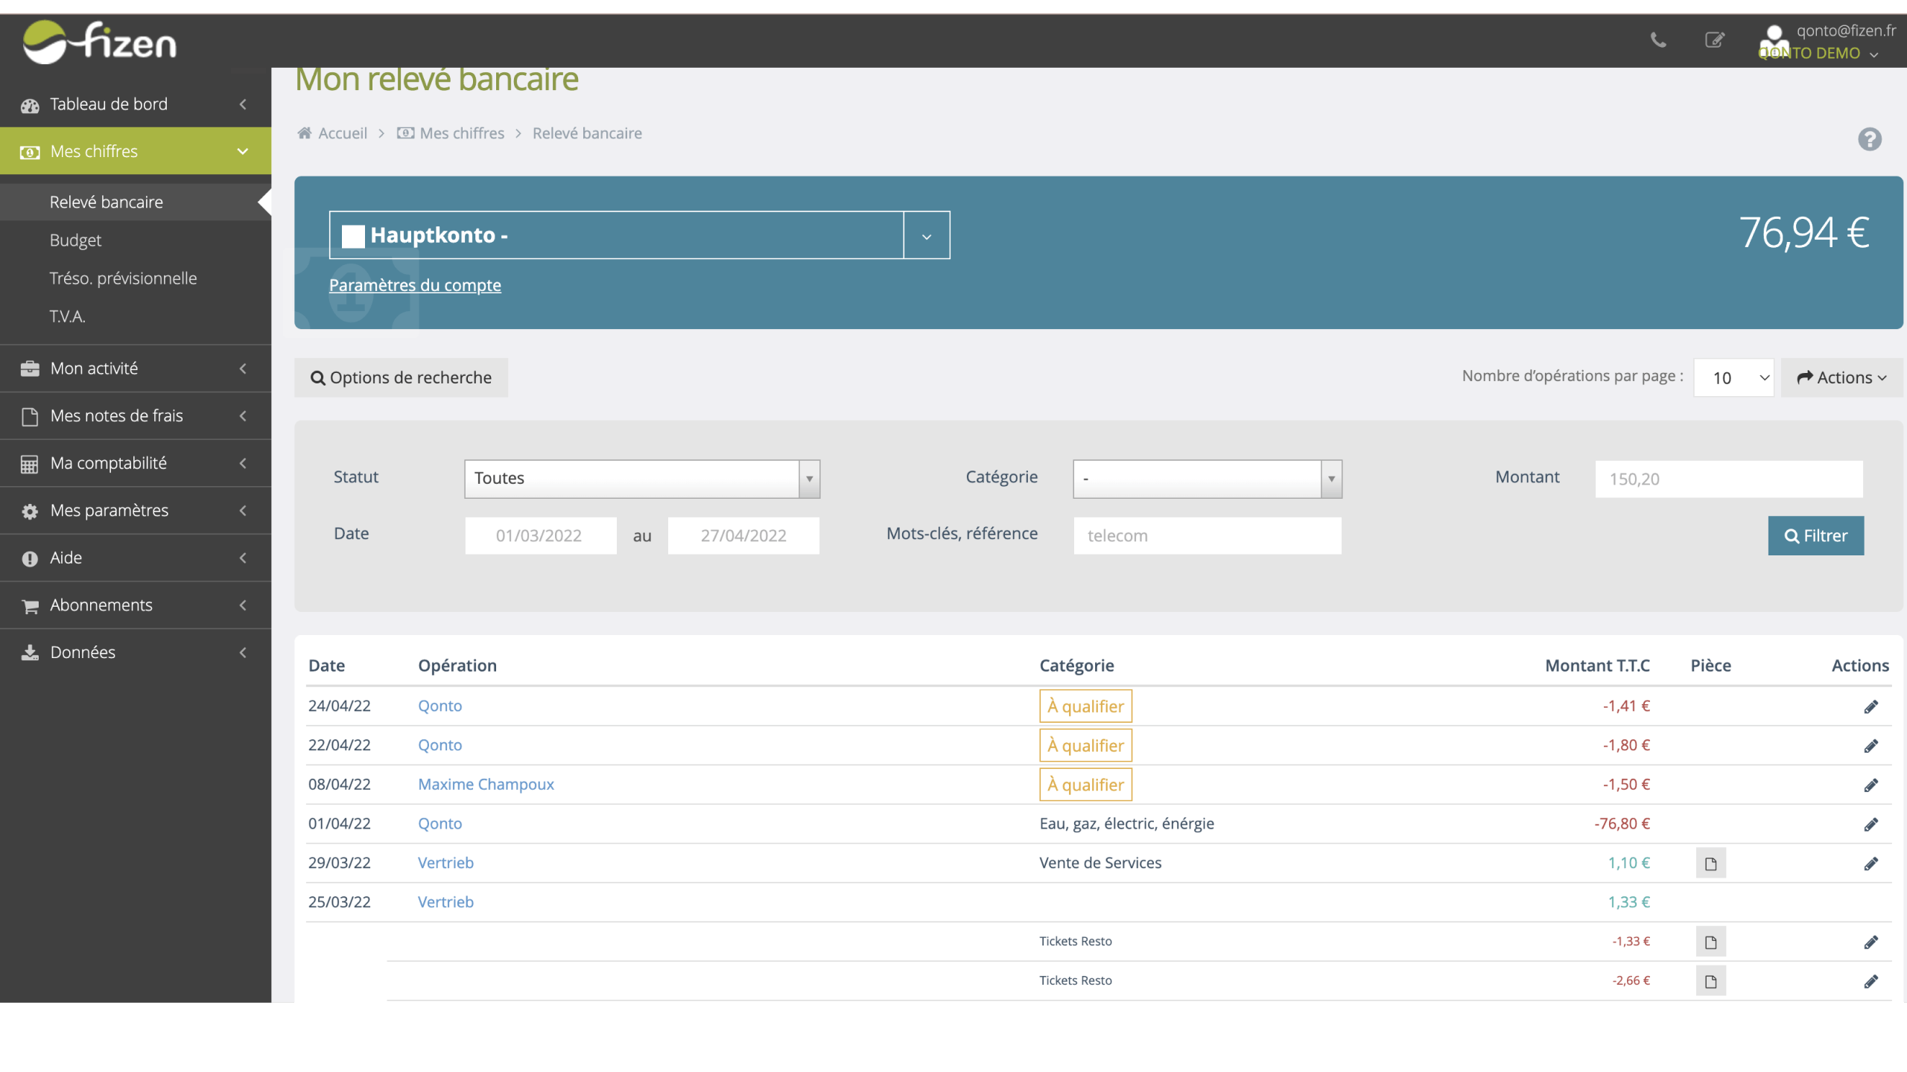The width and height of the screenshot is (1907, 1072).
Task: Go to Accueil breadcrumb link
Action: [x=343, y=133]
